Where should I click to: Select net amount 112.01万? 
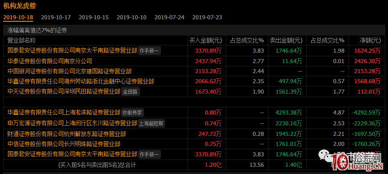(x=369, y=92)
